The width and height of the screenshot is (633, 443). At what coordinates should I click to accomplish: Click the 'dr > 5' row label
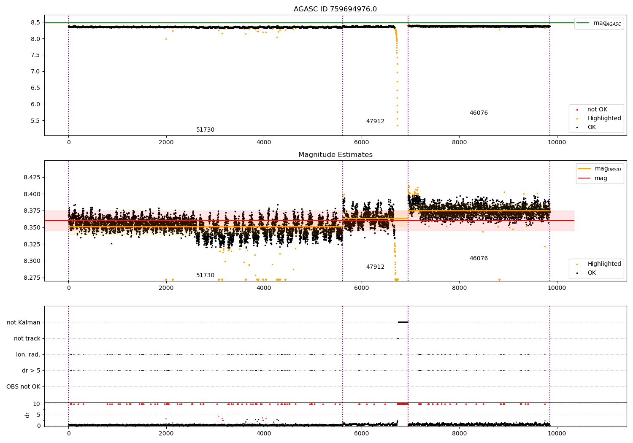click(x=31, y=371)
